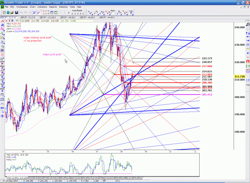Screen dimensions: 250x183
Task: Click the 217.666 red price level label
Action: (x=207, y=66)
